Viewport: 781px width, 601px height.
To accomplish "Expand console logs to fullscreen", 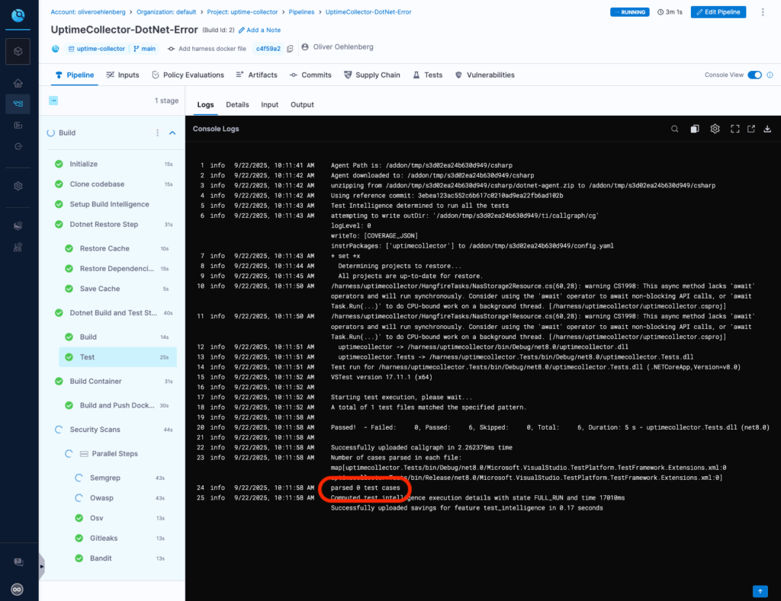I will coord(735,129).
